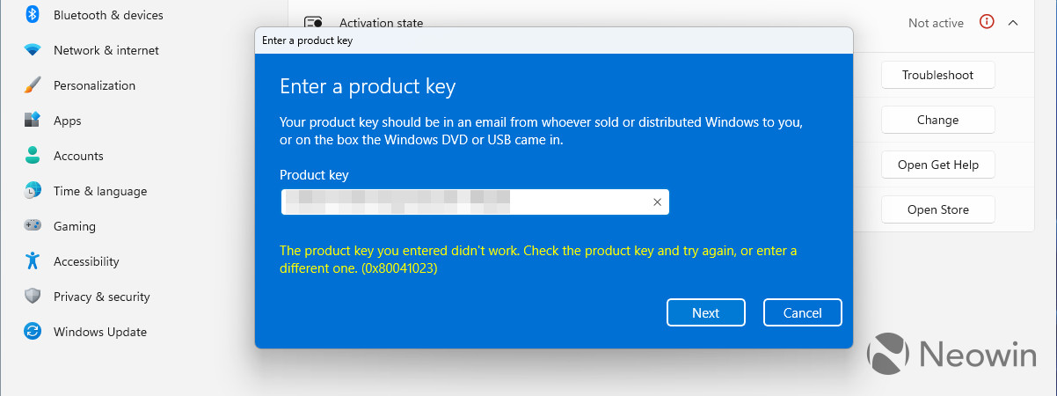Click the Accessibility figure icon
The height and width of the screenshot is (396, 1057).
click(x=33, y=261)
